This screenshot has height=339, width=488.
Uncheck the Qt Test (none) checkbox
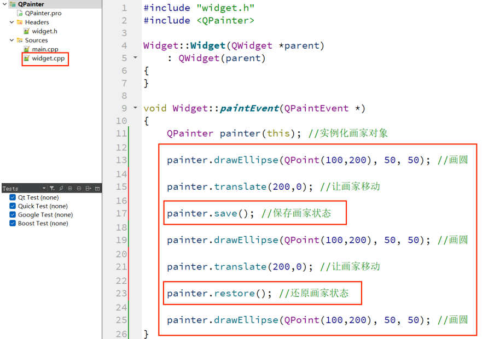13,197
